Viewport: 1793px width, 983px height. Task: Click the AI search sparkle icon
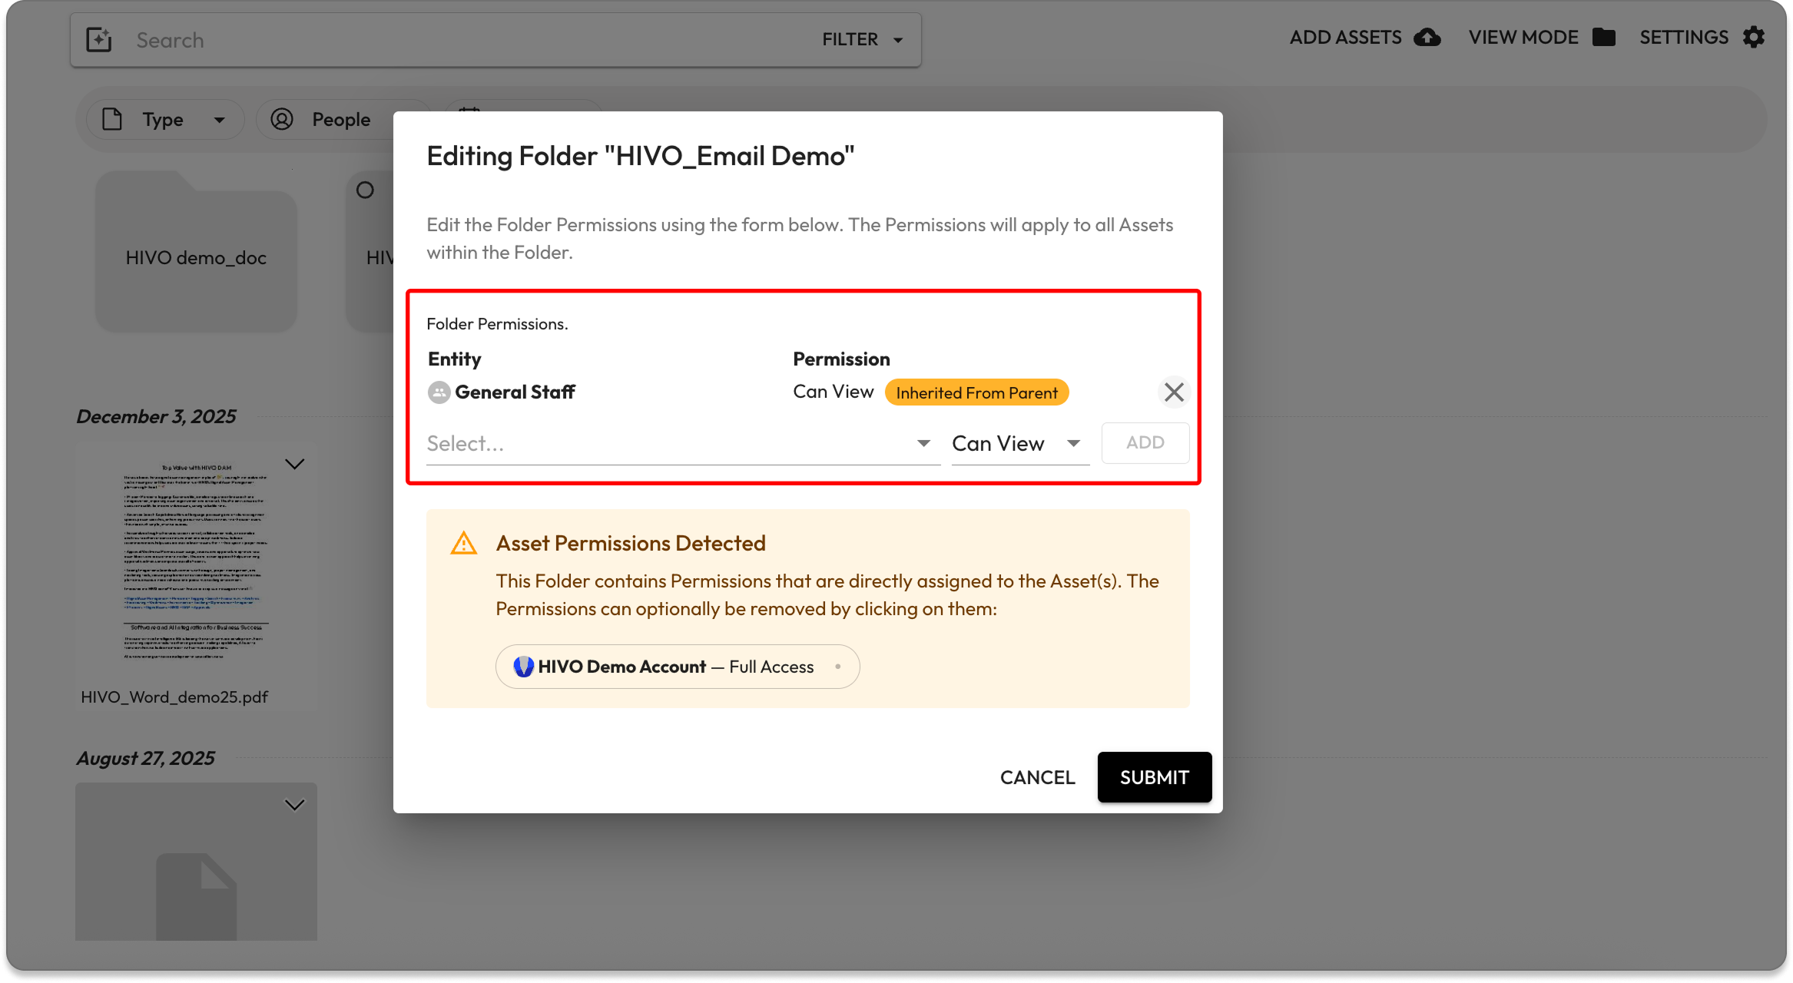click(x=99, y=40)
